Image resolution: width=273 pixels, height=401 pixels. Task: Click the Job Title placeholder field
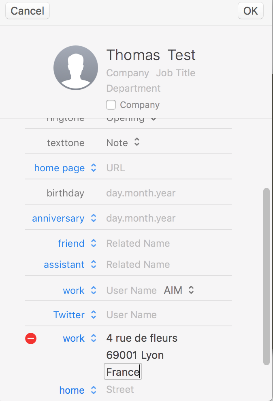(176, 73)
